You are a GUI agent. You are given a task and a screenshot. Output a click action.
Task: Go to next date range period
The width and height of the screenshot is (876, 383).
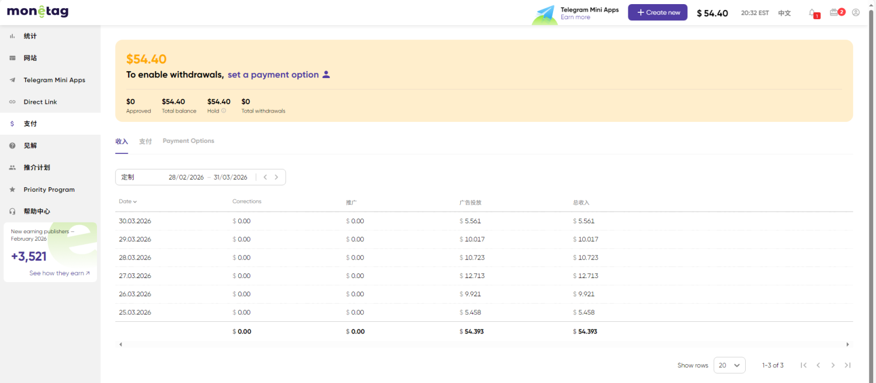(x=276, y=177)
